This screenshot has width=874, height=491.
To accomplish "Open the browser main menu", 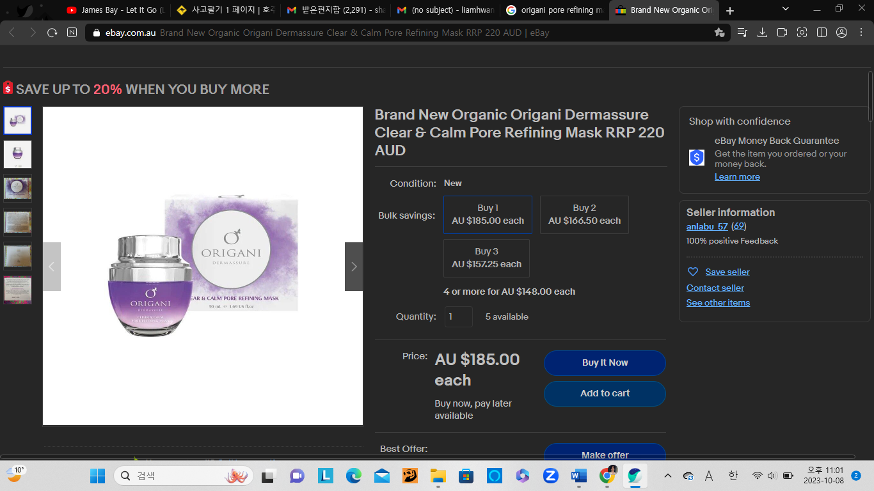I will click(x=861, y=33).
